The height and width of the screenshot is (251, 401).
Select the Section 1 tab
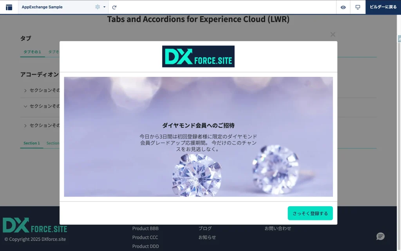click(32, 143)
